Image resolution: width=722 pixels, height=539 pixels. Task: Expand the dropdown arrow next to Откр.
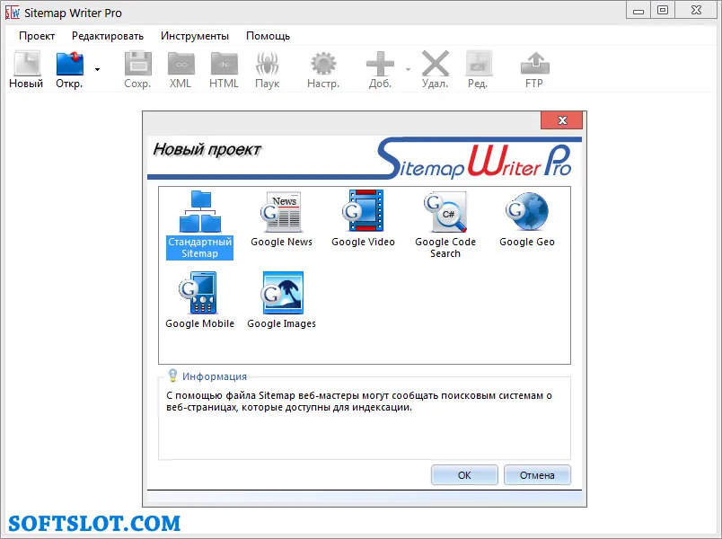click(97, 69)
